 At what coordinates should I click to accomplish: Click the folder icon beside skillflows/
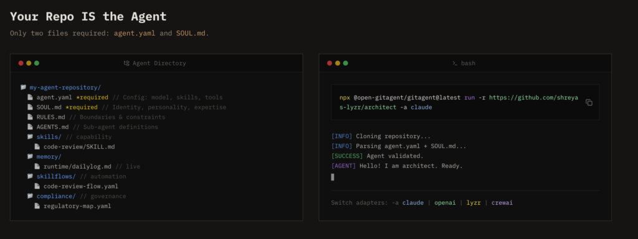30,176
